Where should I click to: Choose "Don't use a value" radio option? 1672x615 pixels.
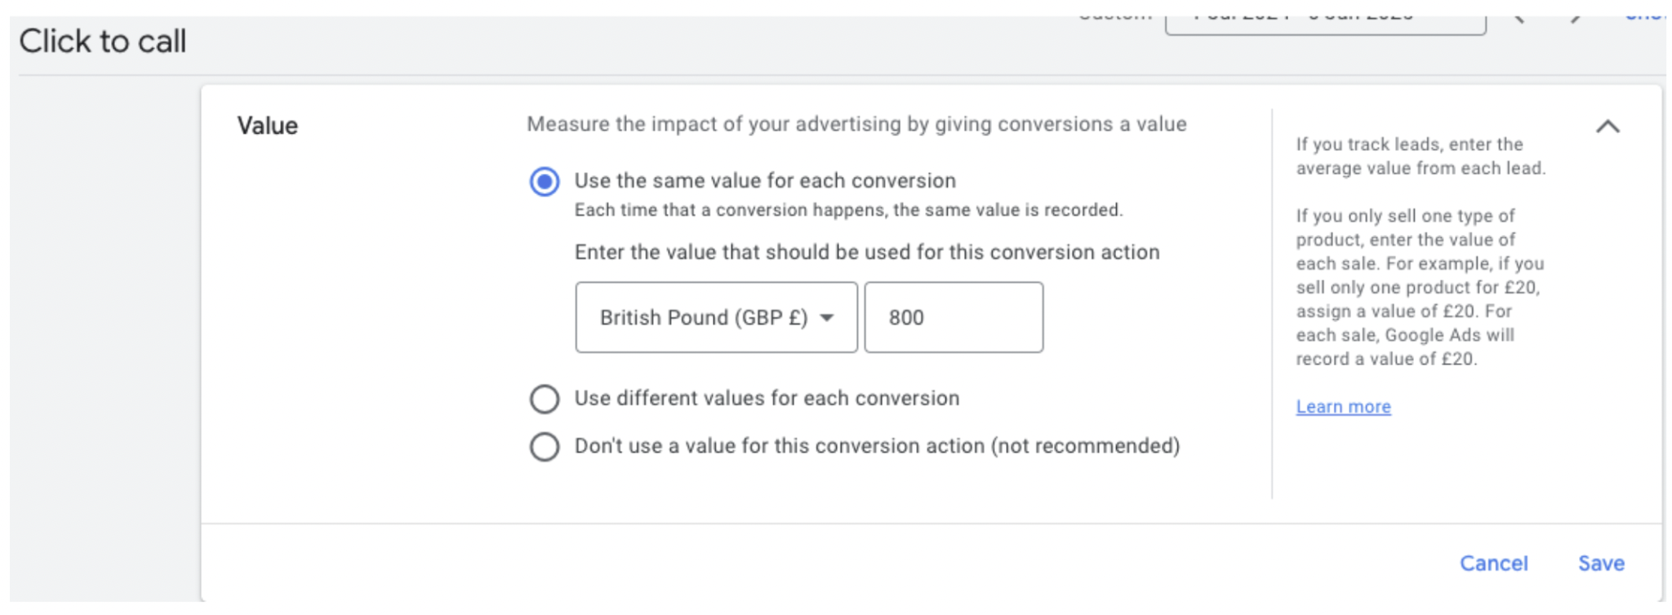545,447
